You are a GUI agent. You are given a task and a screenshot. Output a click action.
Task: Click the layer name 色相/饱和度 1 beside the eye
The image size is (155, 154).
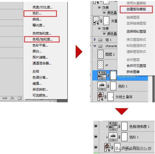tap(139, 127)
